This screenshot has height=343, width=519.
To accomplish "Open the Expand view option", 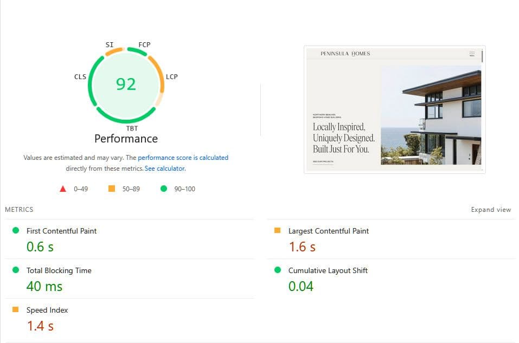I will (x=491, y=210).
